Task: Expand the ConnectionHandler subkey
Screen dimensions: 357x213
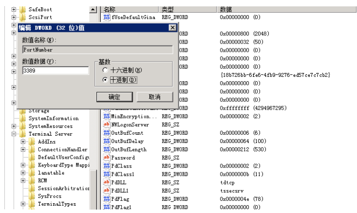Action: click(x=23, y=149)
